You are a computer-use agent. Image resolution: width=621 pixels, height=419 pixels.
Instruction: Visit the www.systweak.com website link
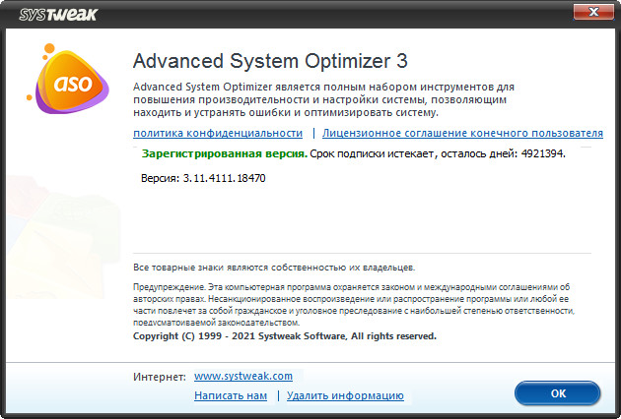click(242, 376)
